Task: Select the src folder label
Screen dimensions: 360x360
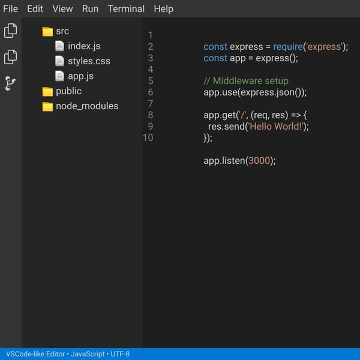Action: (62, 31)
